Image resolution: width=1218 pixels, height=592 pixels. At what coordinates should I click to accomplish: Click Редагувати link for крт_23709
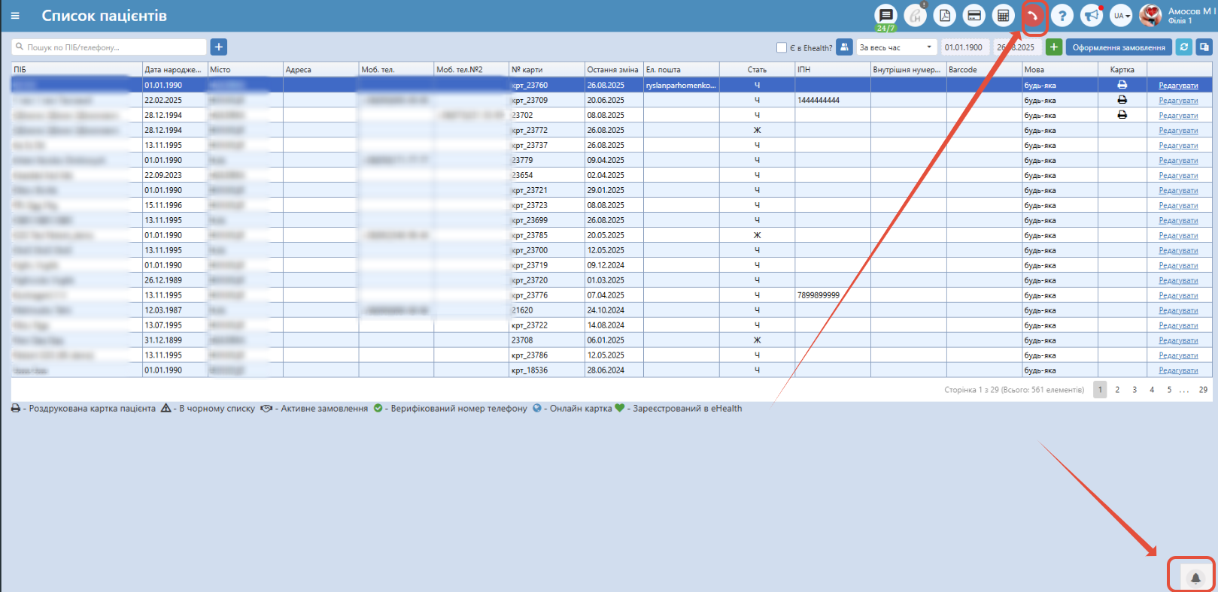coord(1178,101)
